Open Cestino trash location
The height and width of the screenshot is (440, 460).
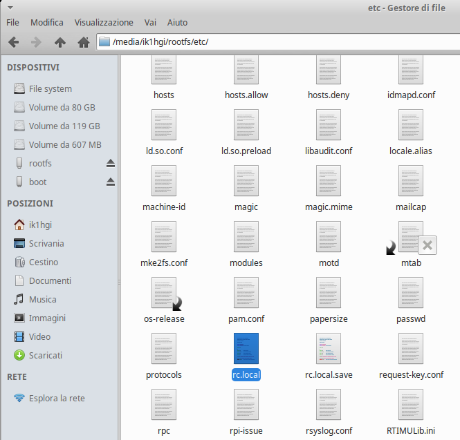pyautogui.click(x=43, y=262)
